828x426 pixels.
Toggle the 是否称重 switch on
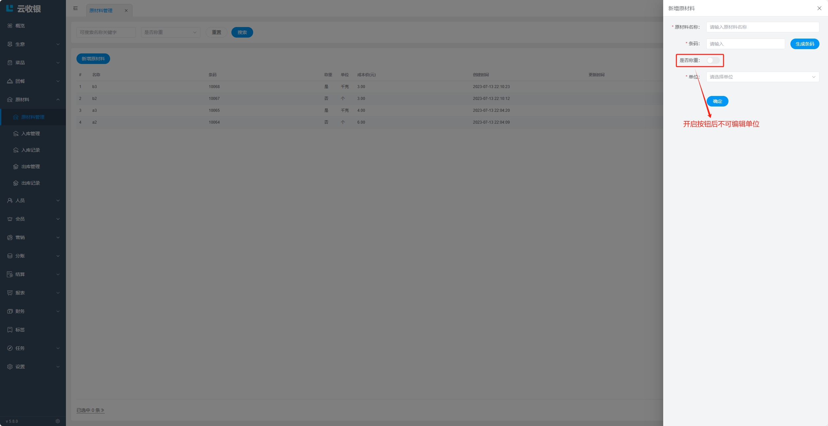pos(713,60)
